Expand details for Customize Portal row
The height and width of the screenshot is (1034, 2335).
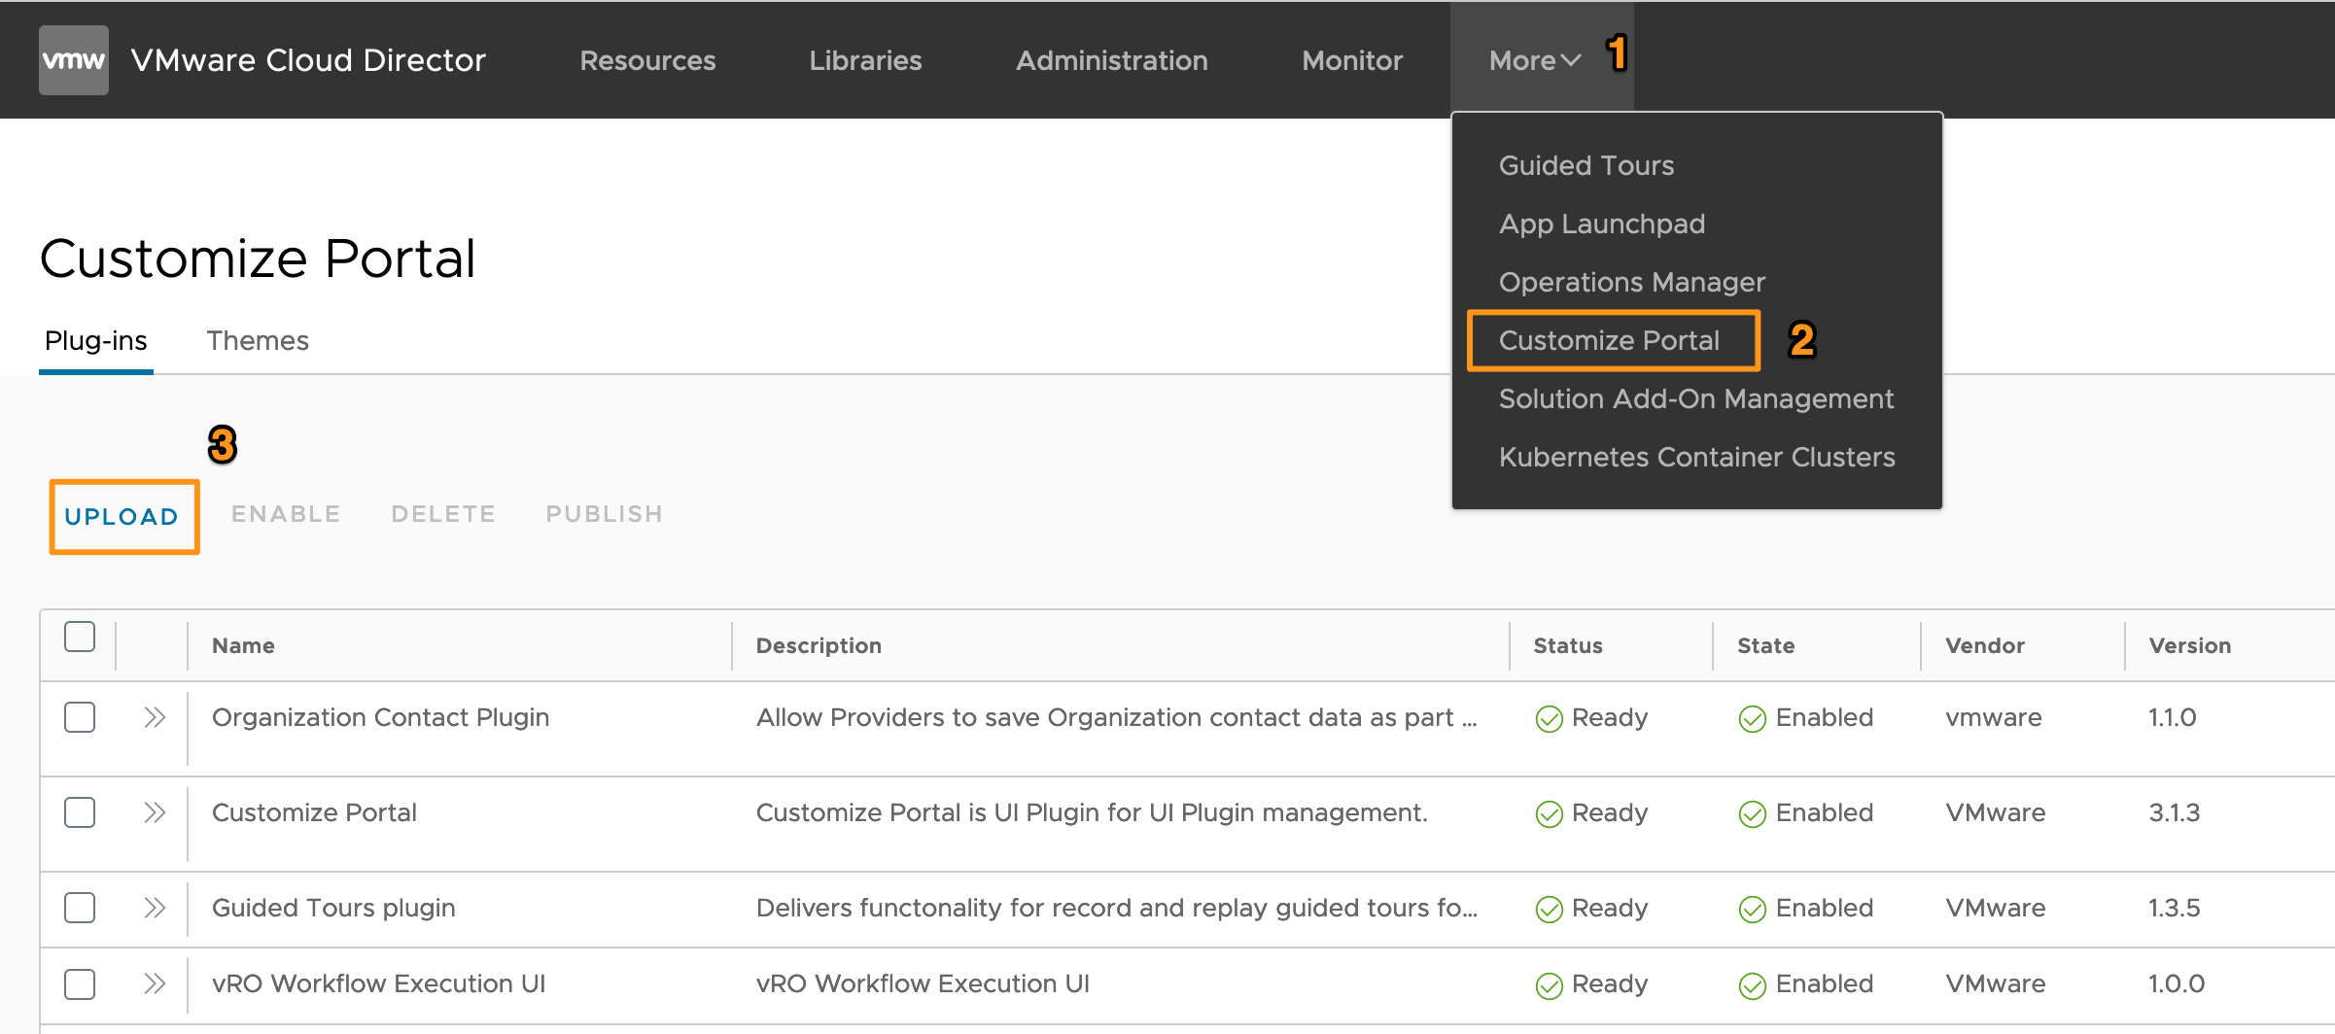[155, 812]
